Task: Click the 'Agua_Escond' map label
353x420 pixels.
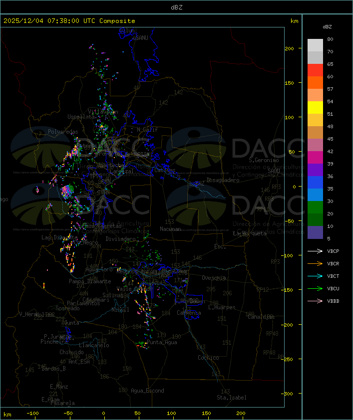Action: coord(147,391)
